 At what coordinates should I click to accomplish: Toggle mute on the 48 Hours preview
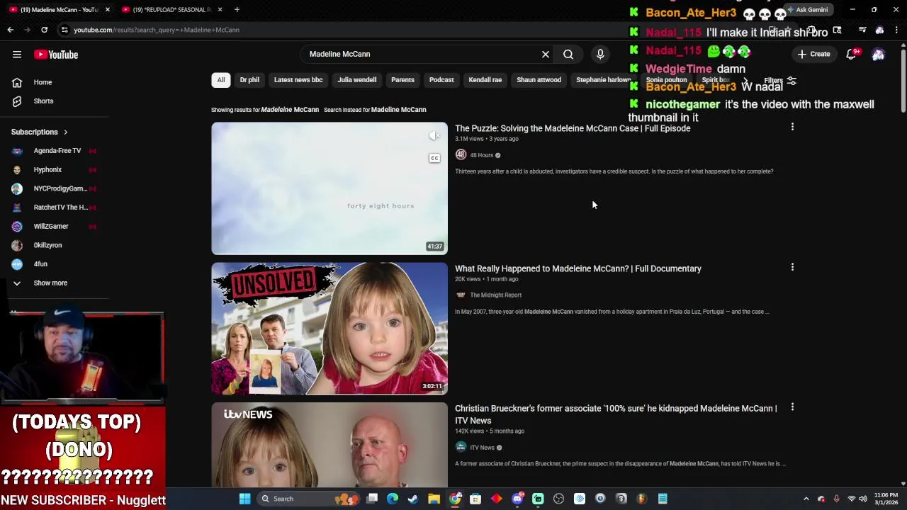point(434,136)
